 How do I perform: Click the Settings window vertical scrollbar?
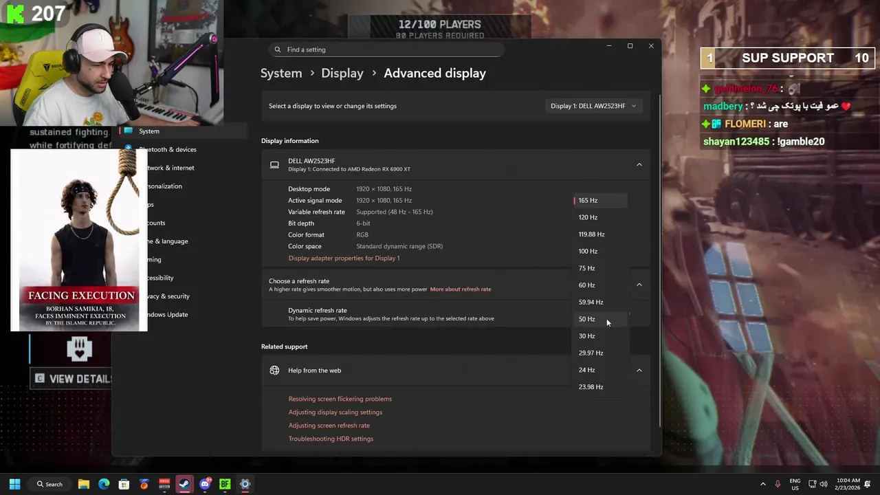point(660,261)
